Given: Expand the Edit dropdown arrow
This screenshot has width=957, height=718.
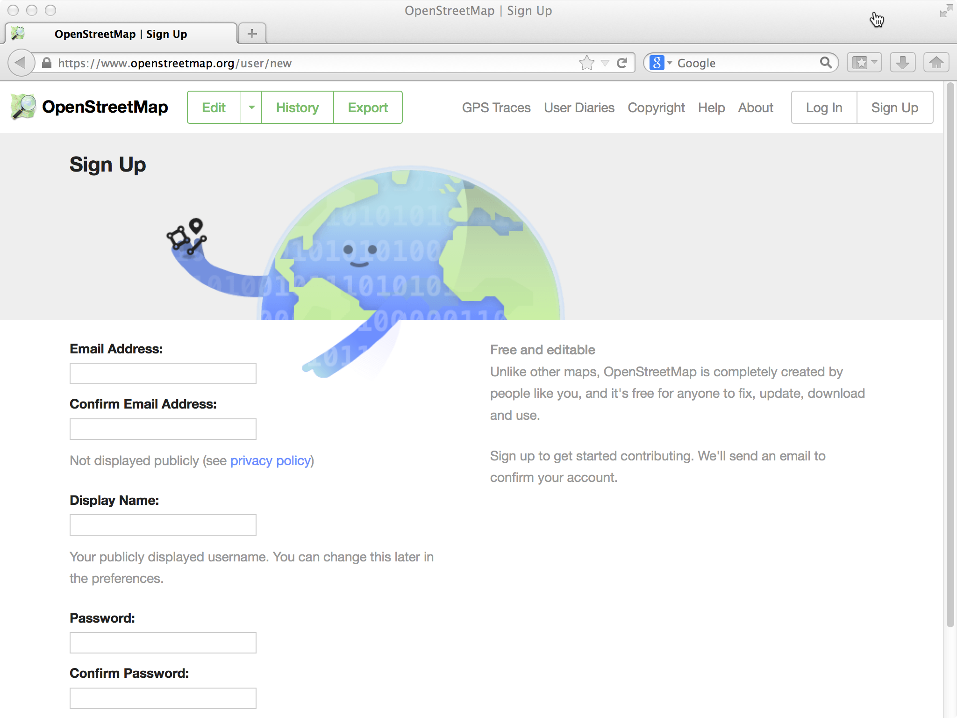Looking at the screenshot, I should [x=251, y=108].
